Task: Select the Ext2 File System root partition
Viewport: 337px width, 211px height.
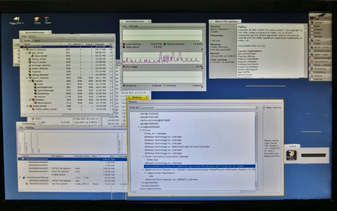Action: pos(73,172)
